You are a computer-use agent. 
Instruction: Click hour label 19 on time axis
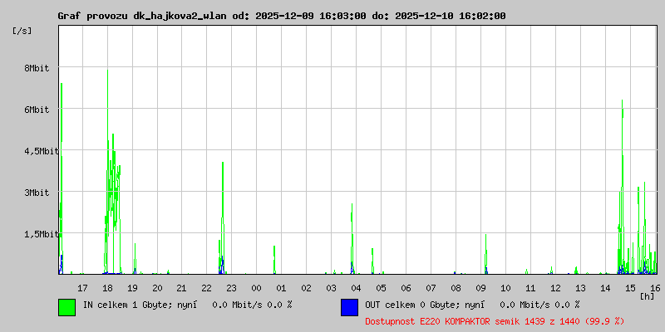pyautogui.click(x=132, y=288)
